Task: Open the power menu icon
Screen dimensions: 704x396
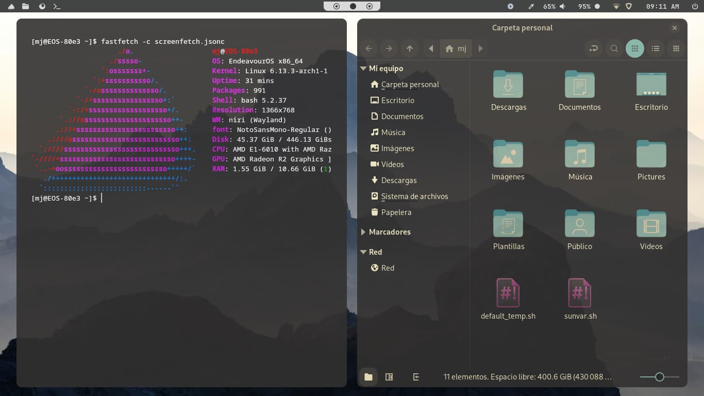Action: pyautogui.click(x=695, y=6)
